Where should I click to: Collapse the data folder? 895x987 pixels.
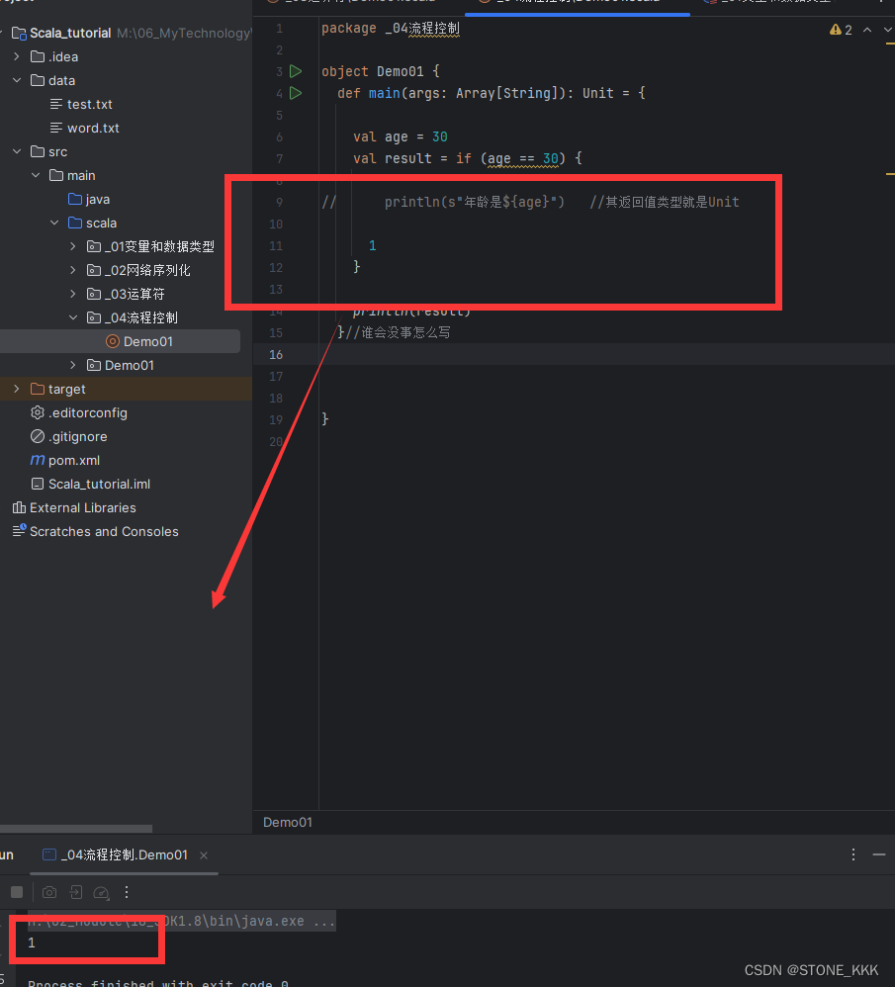pyautogui.click(x=17, y=80)
